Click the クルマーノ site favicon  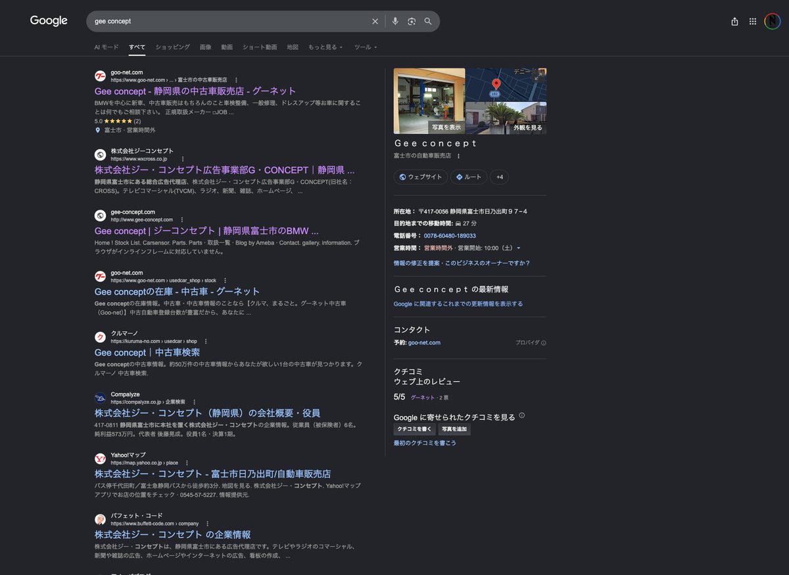100,337
